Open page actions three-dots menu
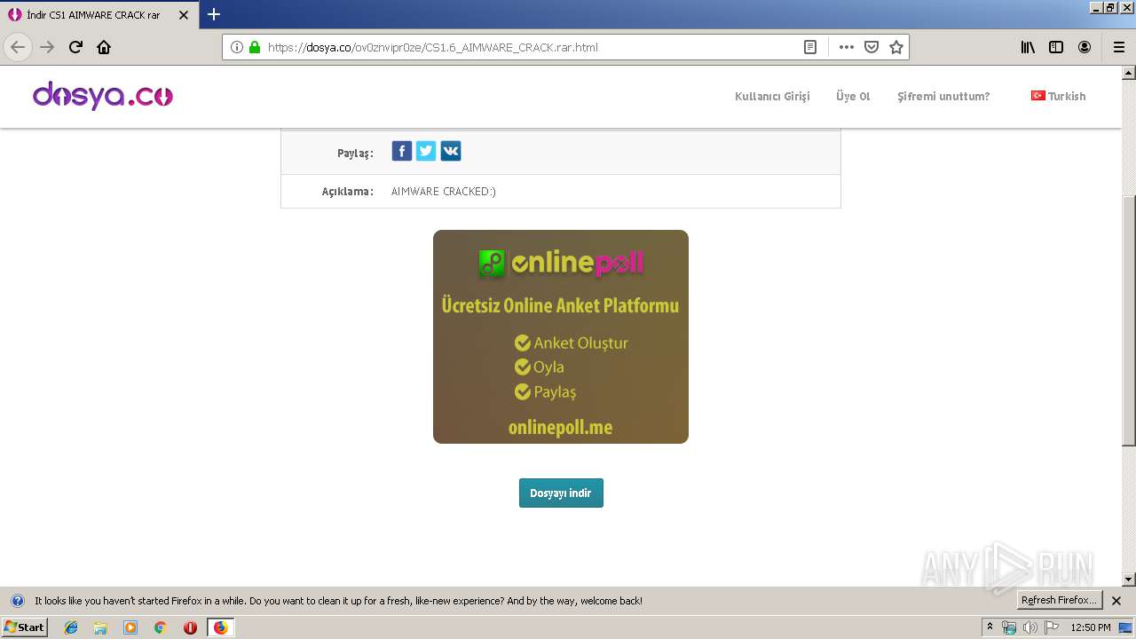The image size is (1136, 639). 847,47
